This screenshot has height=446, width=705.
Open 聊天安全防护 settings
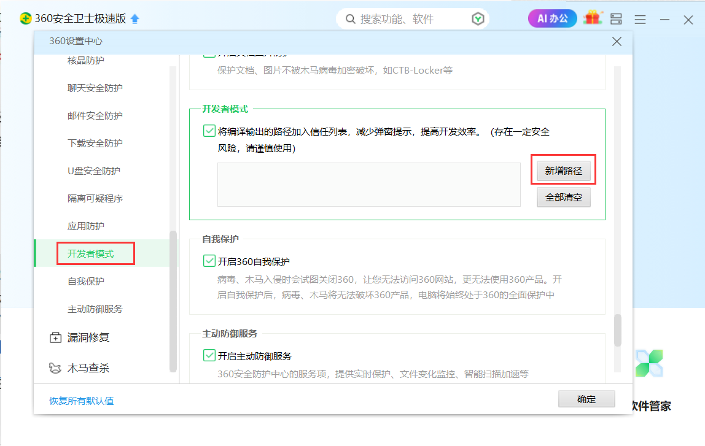coord(95,88)
